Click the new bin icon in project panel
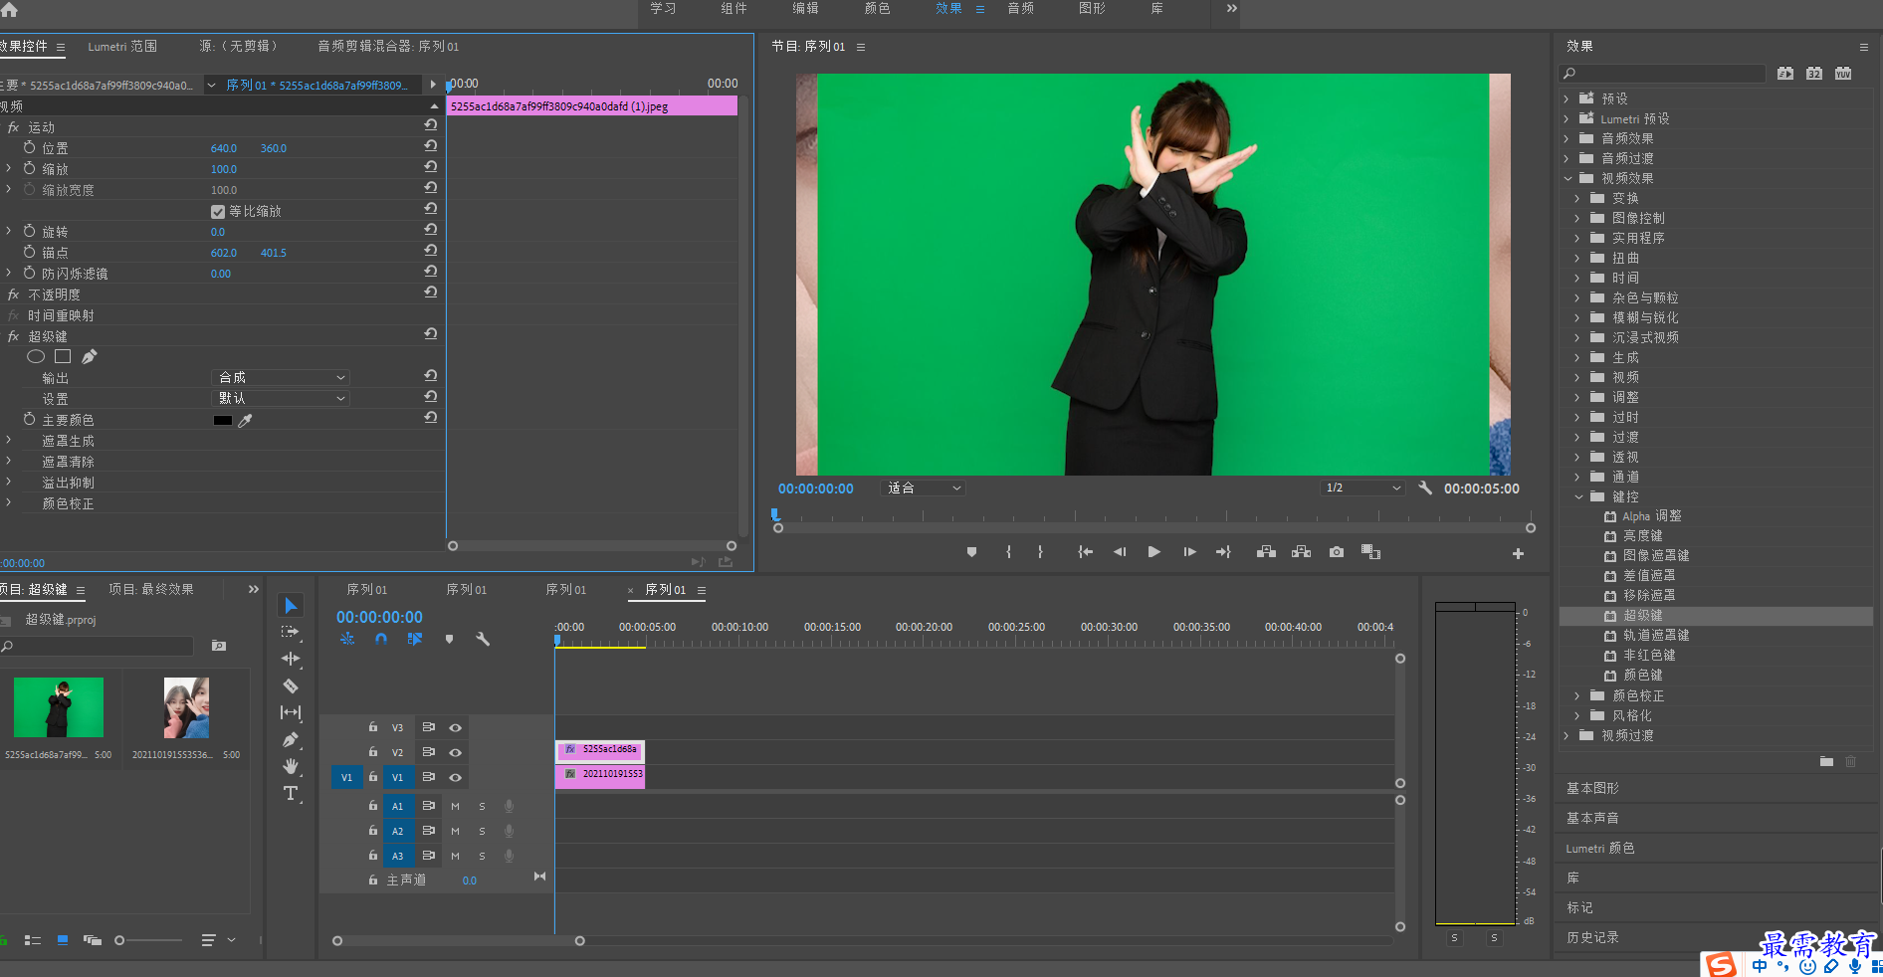Image resolution: width=1883 pixels, height=977 pixels. [x=219, y=646]
